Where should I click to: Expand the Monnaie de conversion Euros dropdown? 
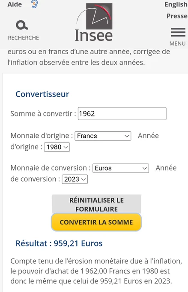pyautogui.click(x=121, y=168)
